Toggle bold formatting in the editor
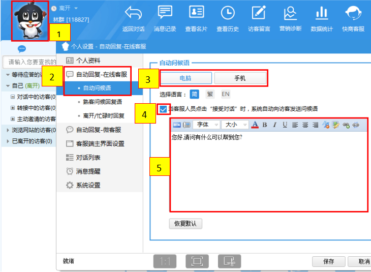Screen dimensions: 371x272 [265, 125]
